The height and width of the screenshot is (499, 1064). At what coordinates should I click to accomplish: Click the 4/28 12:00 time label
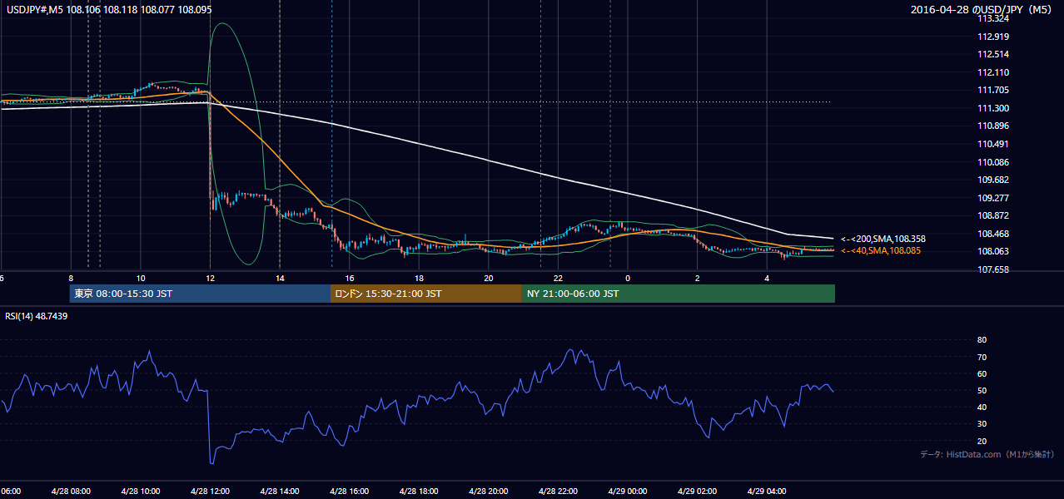coord(209,491)
